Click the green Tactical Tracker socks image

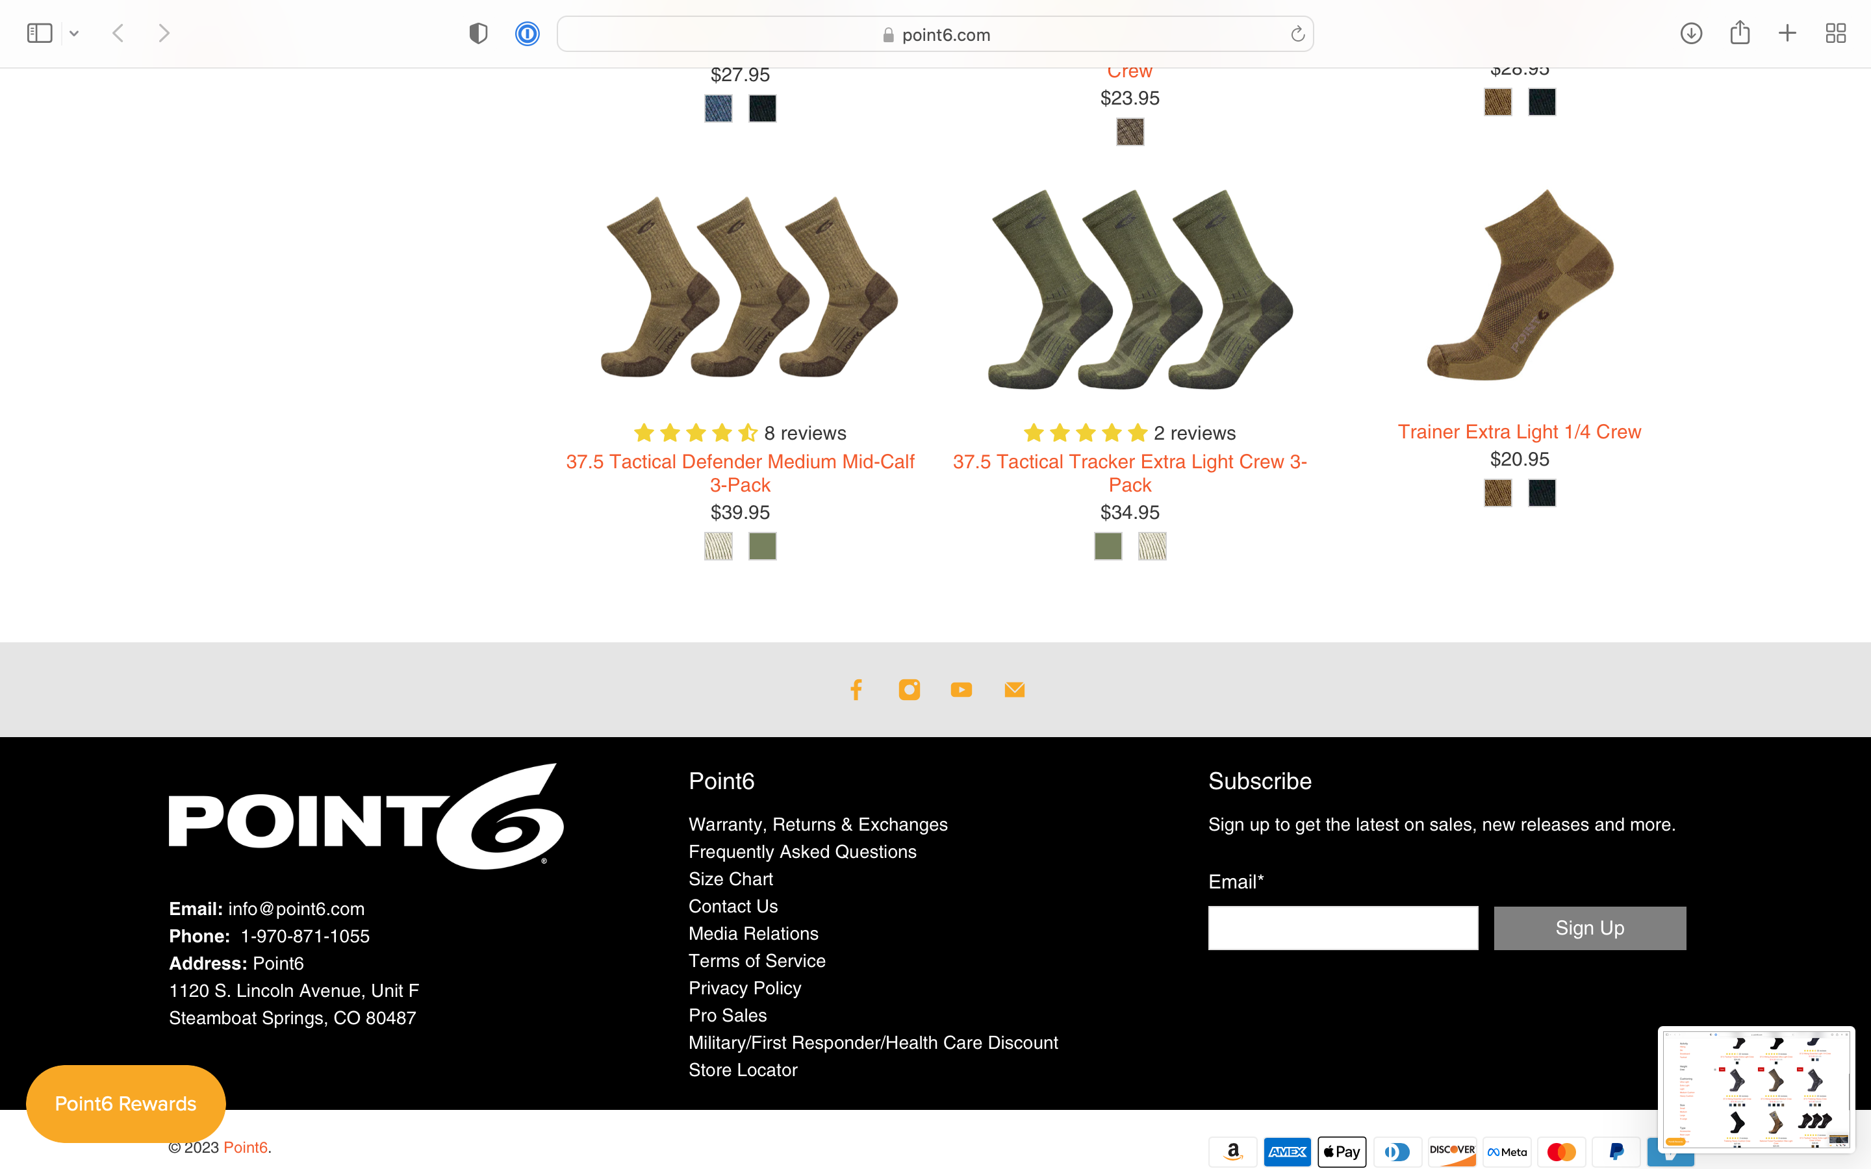(1140, 289)
